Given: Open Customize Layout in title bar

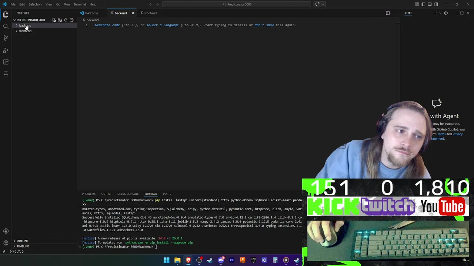Looking at the screenshot, I should point(417,4).
